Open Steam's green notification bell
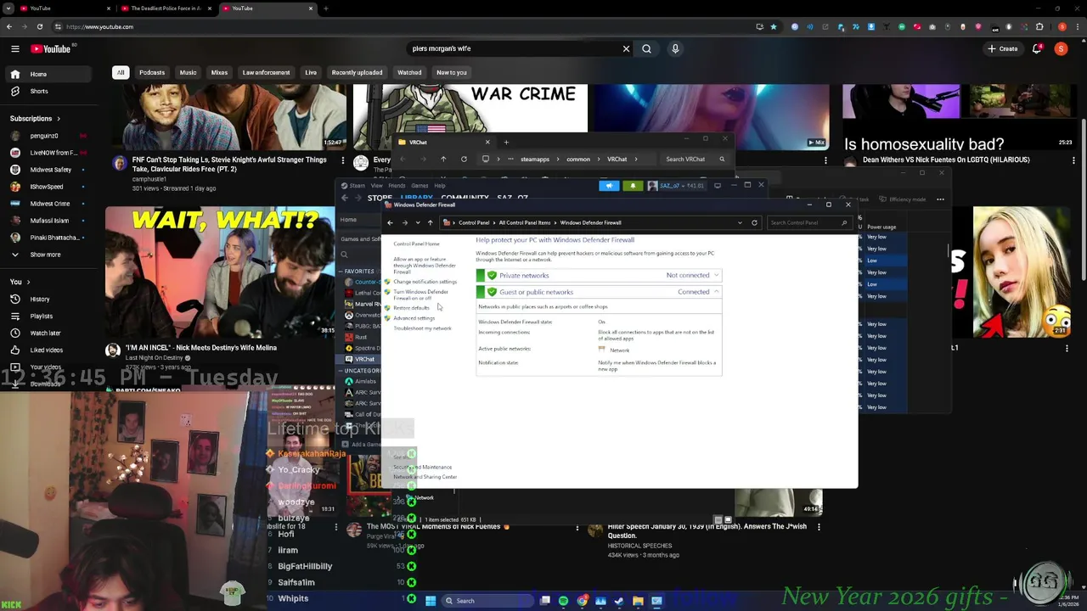 pyautogui.click(x=632, y=186)
